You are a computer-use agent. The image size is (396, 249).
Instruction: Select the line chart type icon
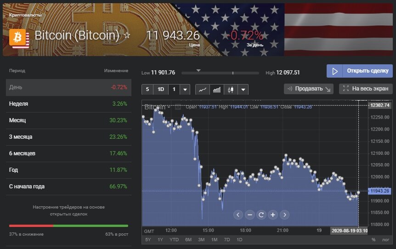tap(202, 89)
